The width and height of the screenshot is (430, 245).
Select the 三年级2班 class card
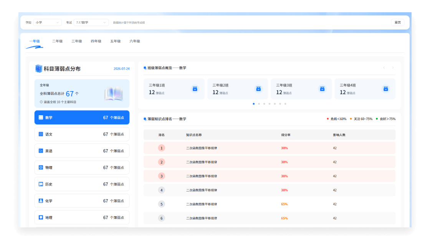coord(238,89)
